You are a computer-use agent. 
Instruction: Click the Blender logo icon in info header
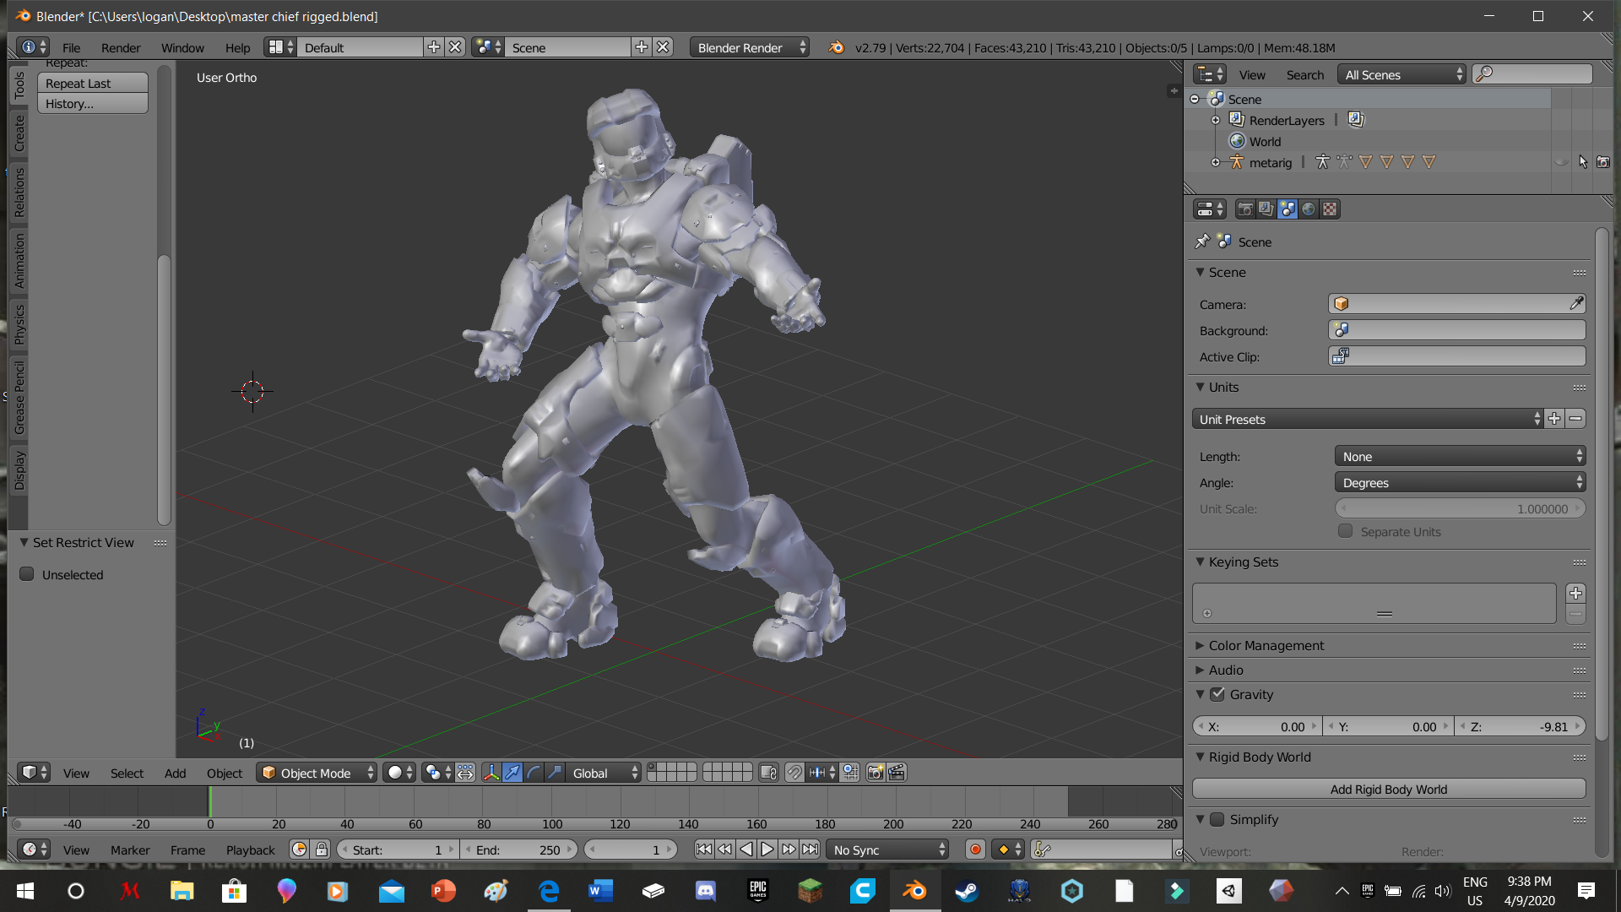836,47
